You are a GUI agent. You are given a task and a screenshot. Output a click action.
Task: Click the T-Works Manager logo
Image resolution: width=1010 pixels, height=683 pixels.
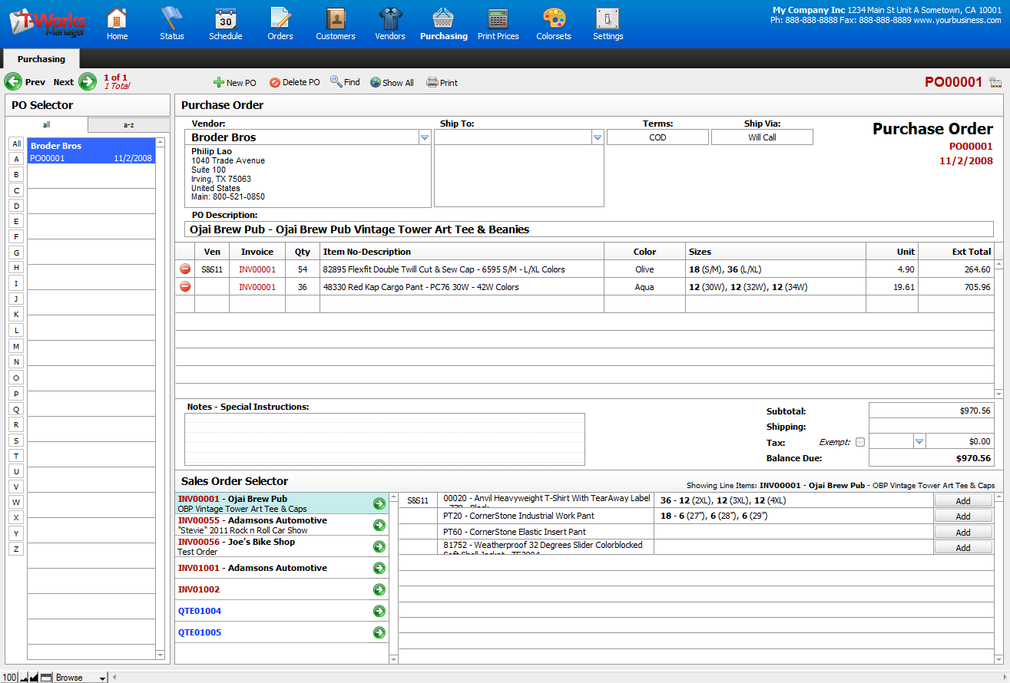click(x=47, y=22)
